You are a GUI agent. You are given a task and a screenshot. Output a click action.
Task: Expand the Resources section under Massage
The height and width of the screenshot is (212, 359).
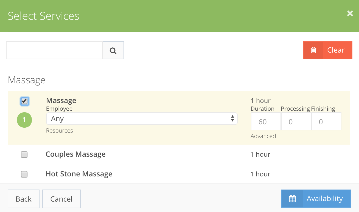[x=59, y=131]
